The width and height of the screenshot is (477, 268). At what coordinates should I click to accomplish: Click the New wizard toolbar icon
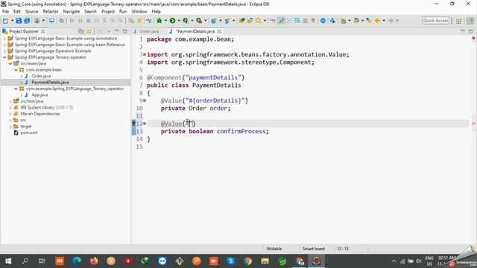pyautogui.click(x=5, y=21)
